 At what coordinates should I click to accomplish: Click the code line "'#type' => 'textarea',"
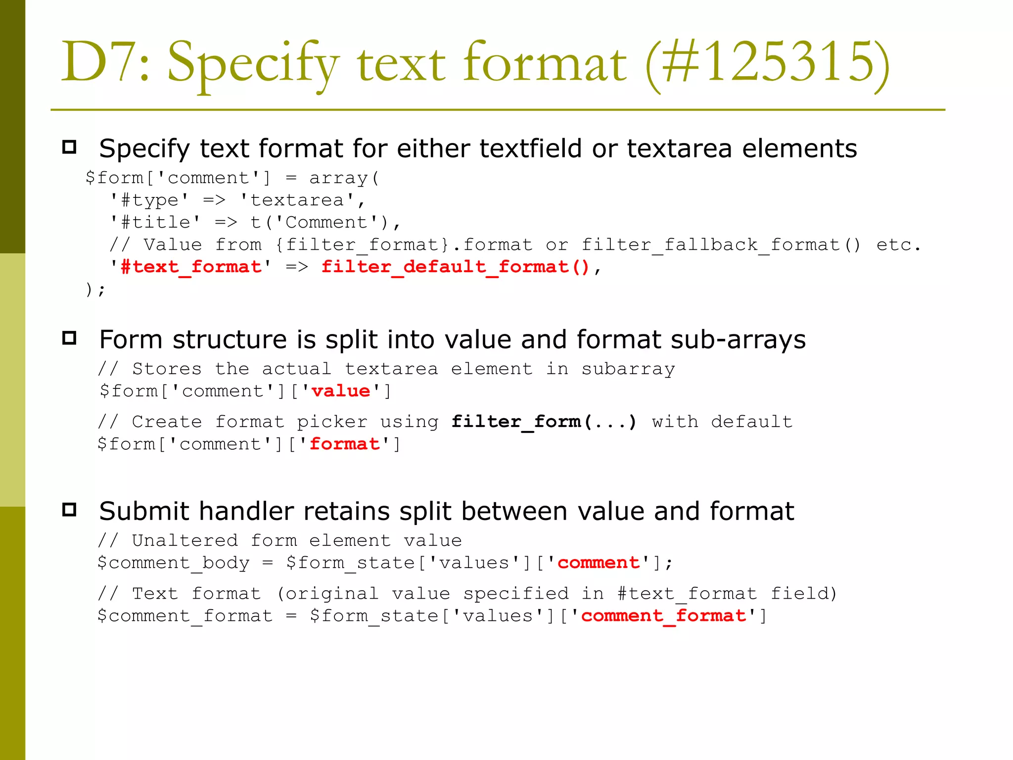coord(237,200)
